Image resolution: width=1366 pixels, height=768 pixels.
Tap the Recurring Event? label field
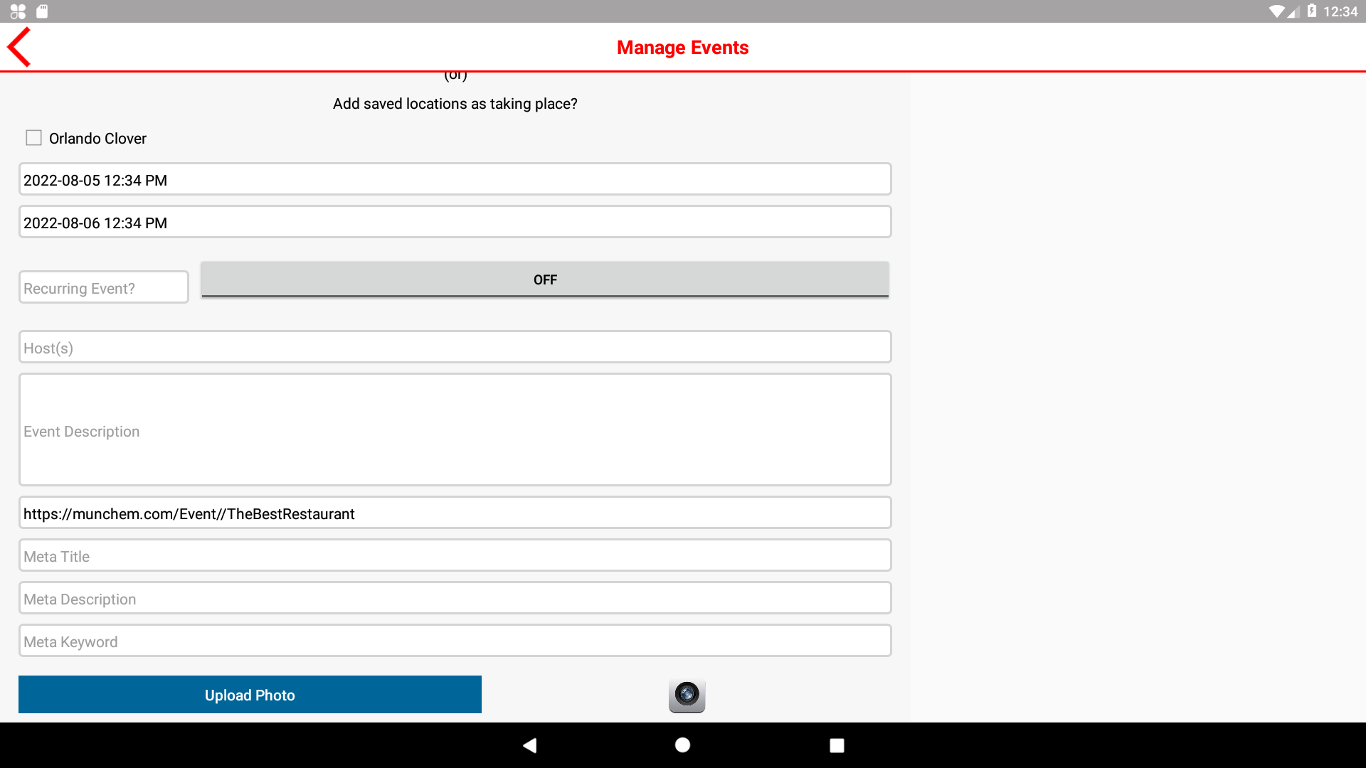tap(104, 288)
